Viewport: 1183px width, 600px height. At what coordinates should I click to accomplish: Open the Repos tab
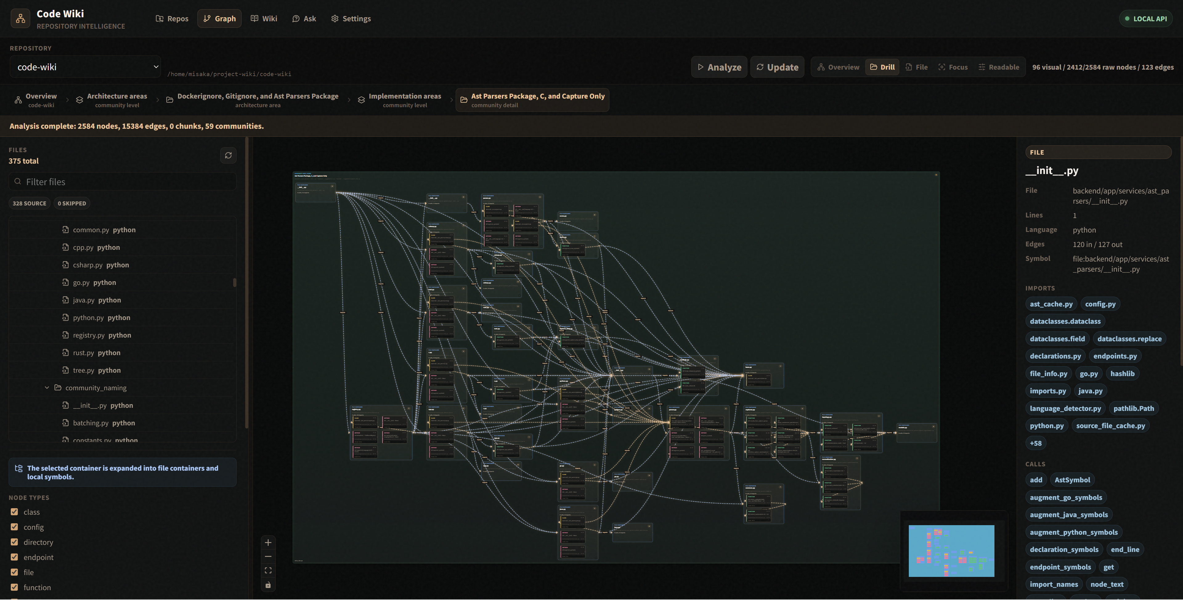172,18
